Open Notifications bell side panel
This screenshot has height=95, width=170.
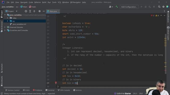click(x=168, y=17)
